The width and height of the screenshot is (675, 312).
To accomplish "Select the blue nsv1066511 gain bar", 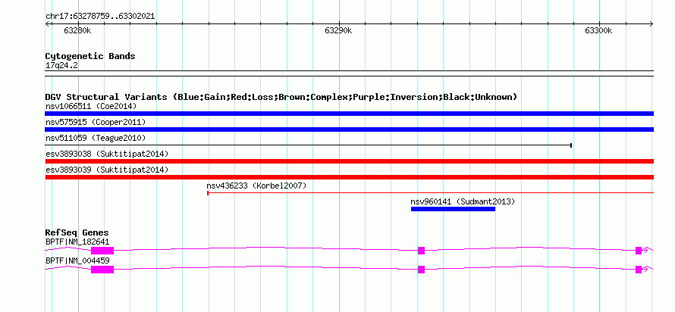I will tap(349, 114).
